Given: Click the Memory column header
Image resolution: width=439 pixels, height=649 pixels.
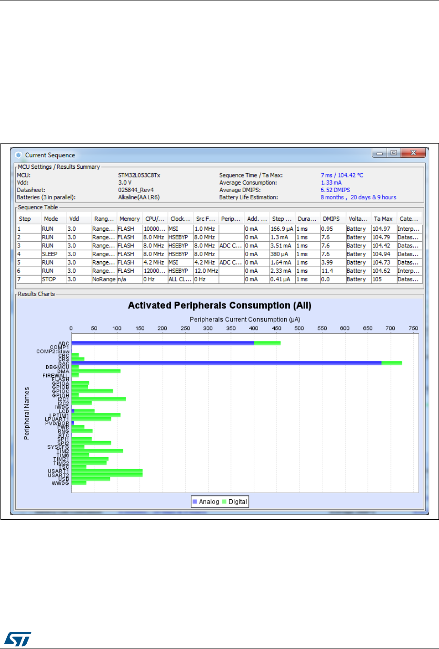Looking at the screenshot, I should pyautogui.click(x=130, y=219).
